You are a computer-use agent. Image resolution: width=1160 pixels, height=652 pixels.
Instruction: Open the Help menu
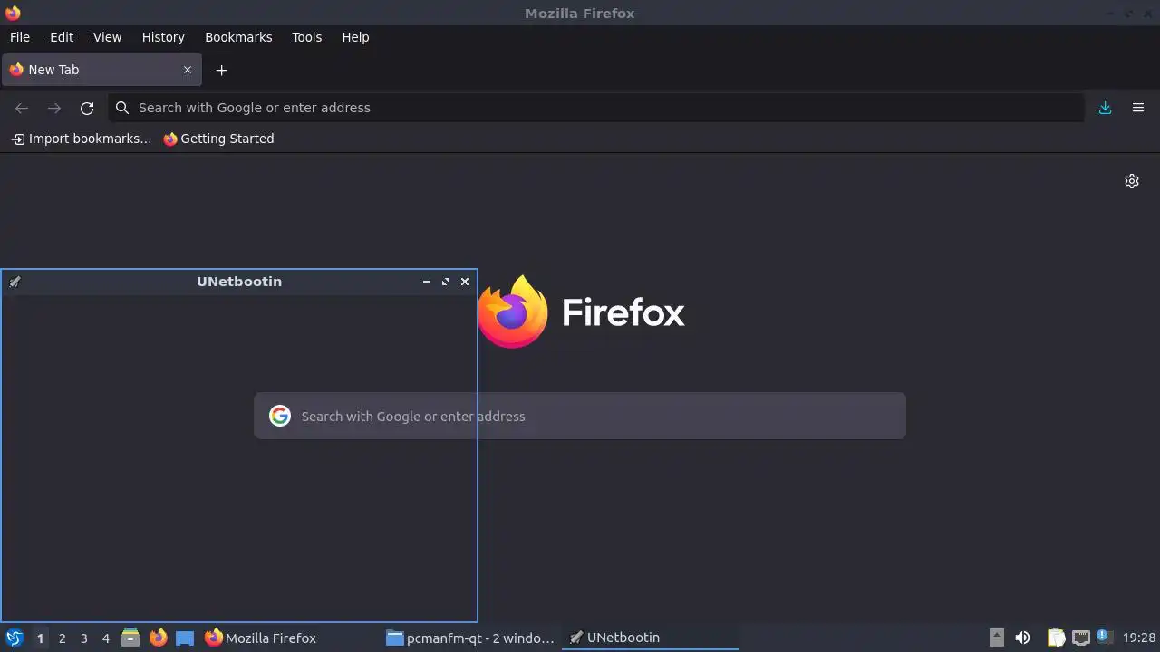pos(355,37)
